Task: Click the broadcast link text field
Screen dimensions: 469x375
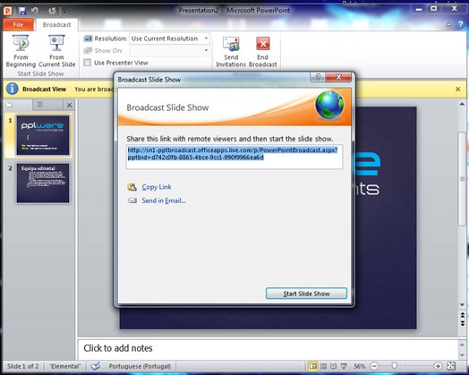Action: pos(234,157)
